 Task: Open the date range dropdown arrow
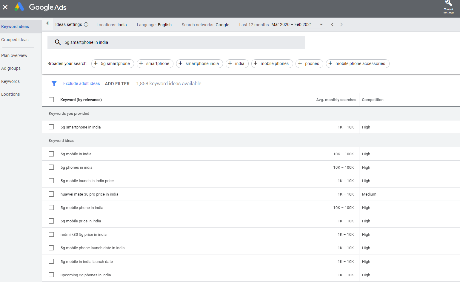click(321, 24)
